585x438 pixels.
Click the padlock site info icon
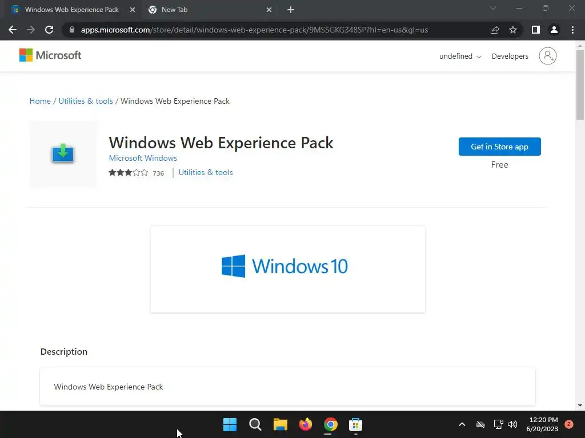coord(72,30)
